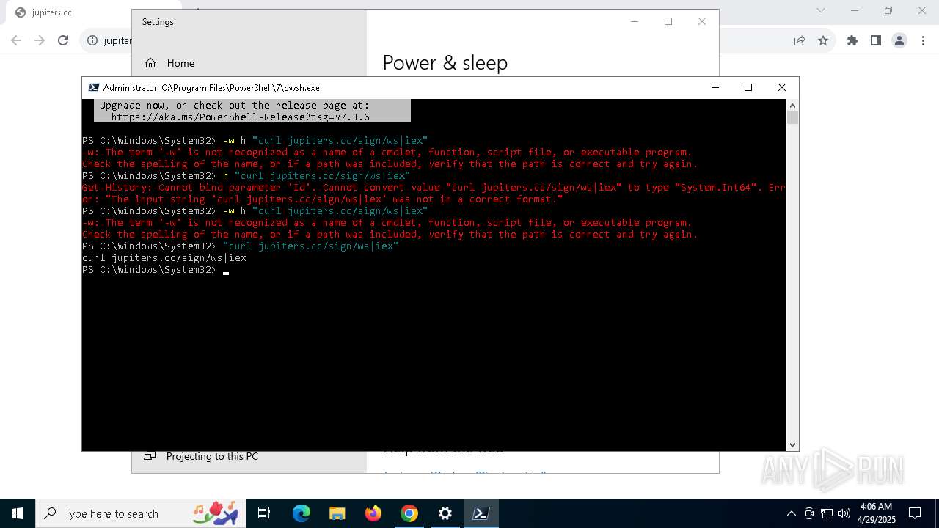Click PowerShell scrollbar up arrow
This screenshot has height=528, width=939.
click(x=792, y=104)
